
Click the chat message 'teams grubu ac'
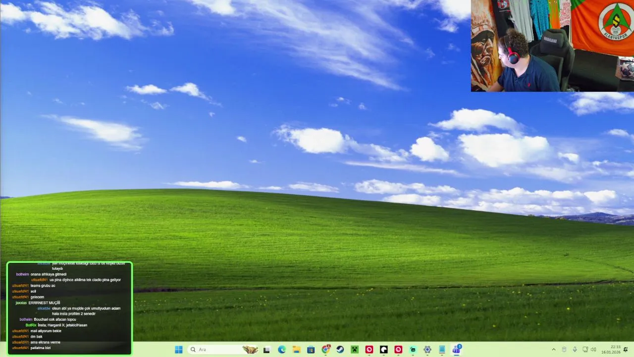pos(43,286)
